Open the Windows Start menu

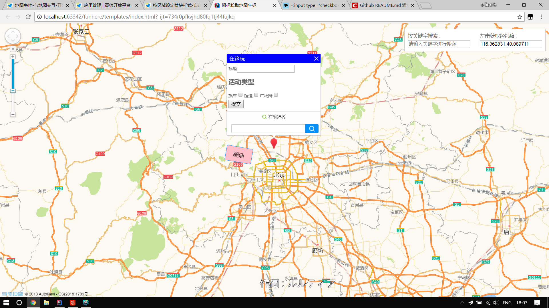click(x=6, y=303)
